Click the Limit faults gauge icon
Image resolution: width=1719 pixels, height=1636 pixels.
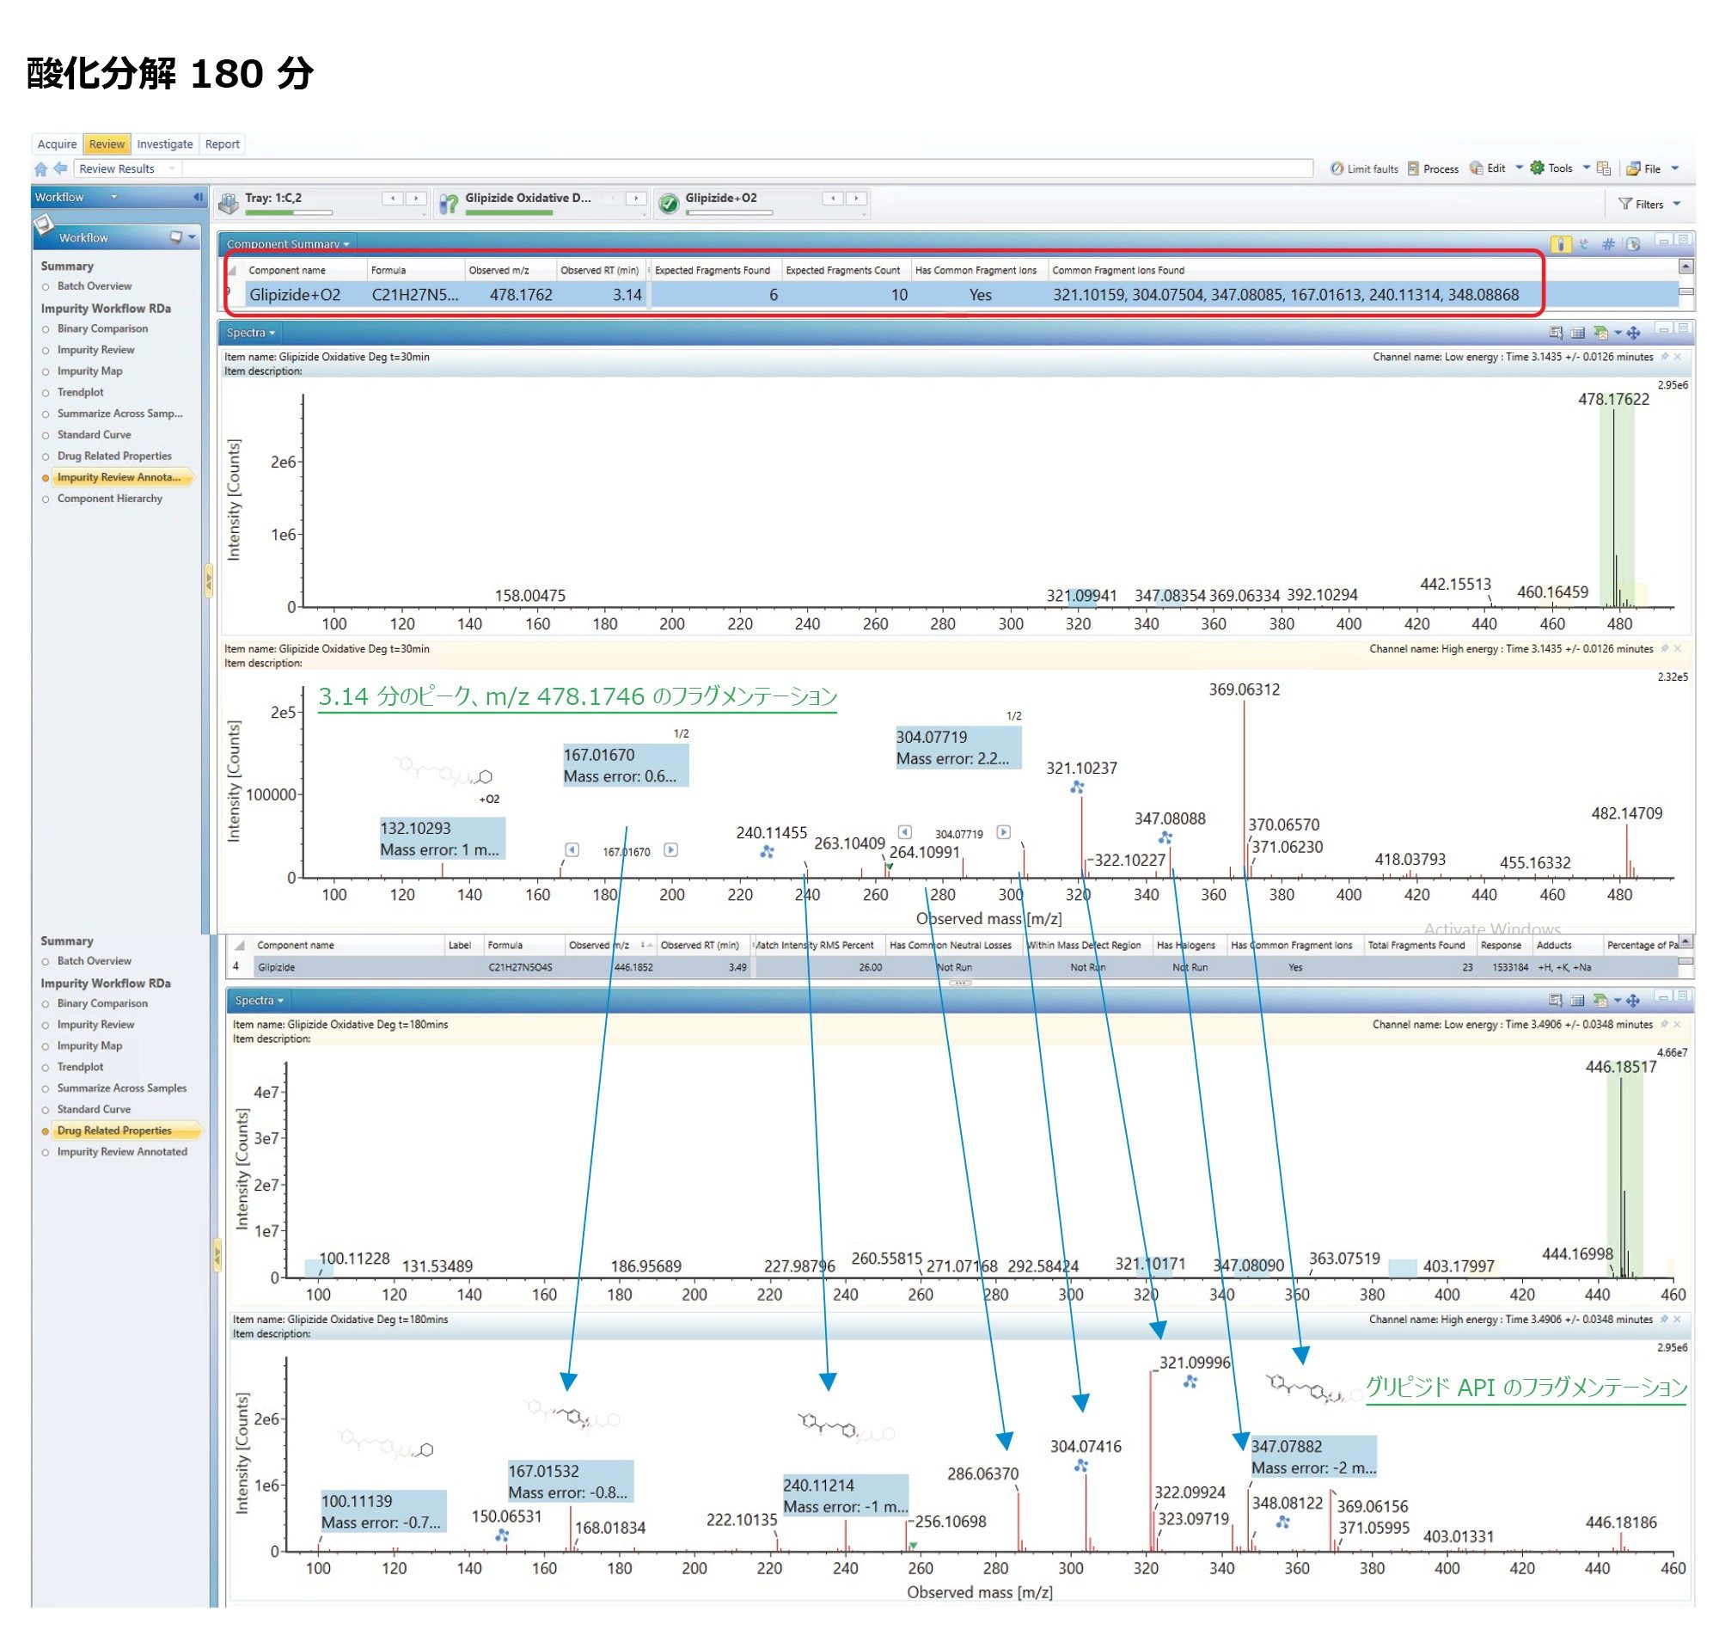(1336, 169)
